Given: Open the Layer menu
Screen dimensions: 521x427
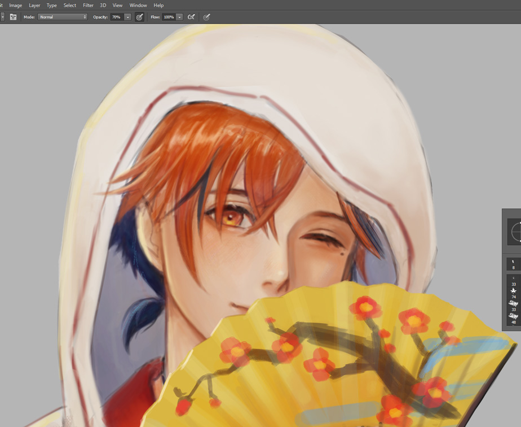Looking at the screenshot, I should coord(34,5).
